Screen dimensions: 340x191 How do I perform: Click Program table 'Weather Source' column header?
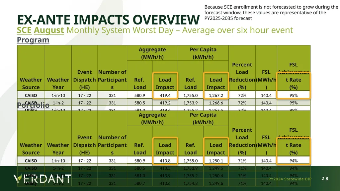click(31, 83)
